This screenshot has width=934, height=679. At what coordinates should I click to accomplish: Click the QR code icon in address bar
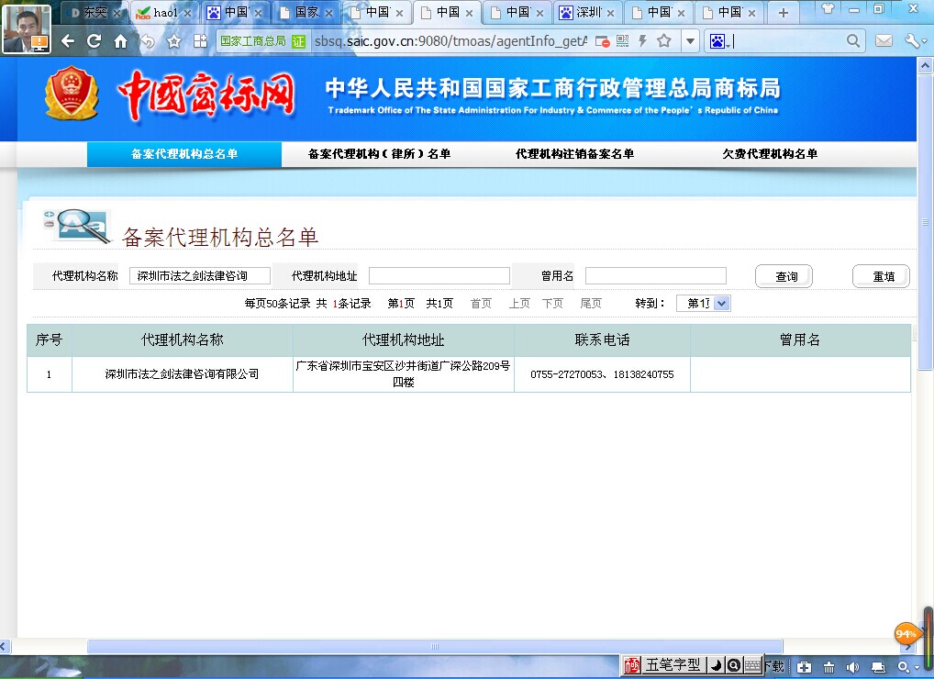(622, 41)
